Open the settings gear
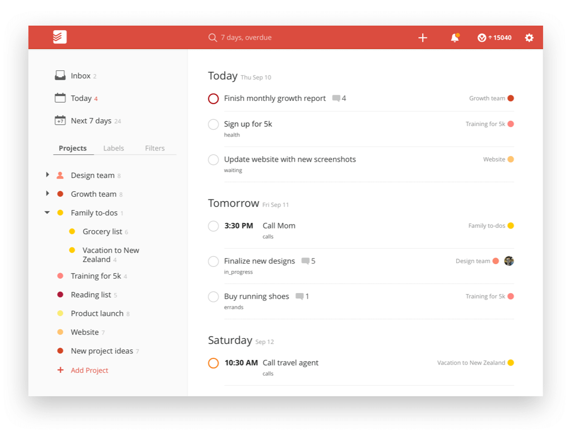Screen dimensions: 571x433 [x=529, y=37]
